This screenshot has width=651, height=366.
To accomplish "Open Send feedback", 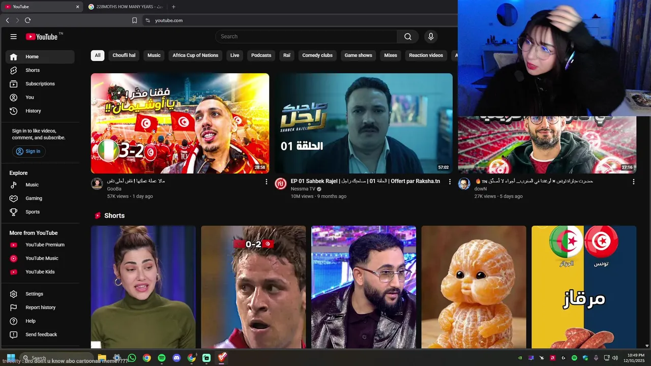I will [x=40, y=334].
